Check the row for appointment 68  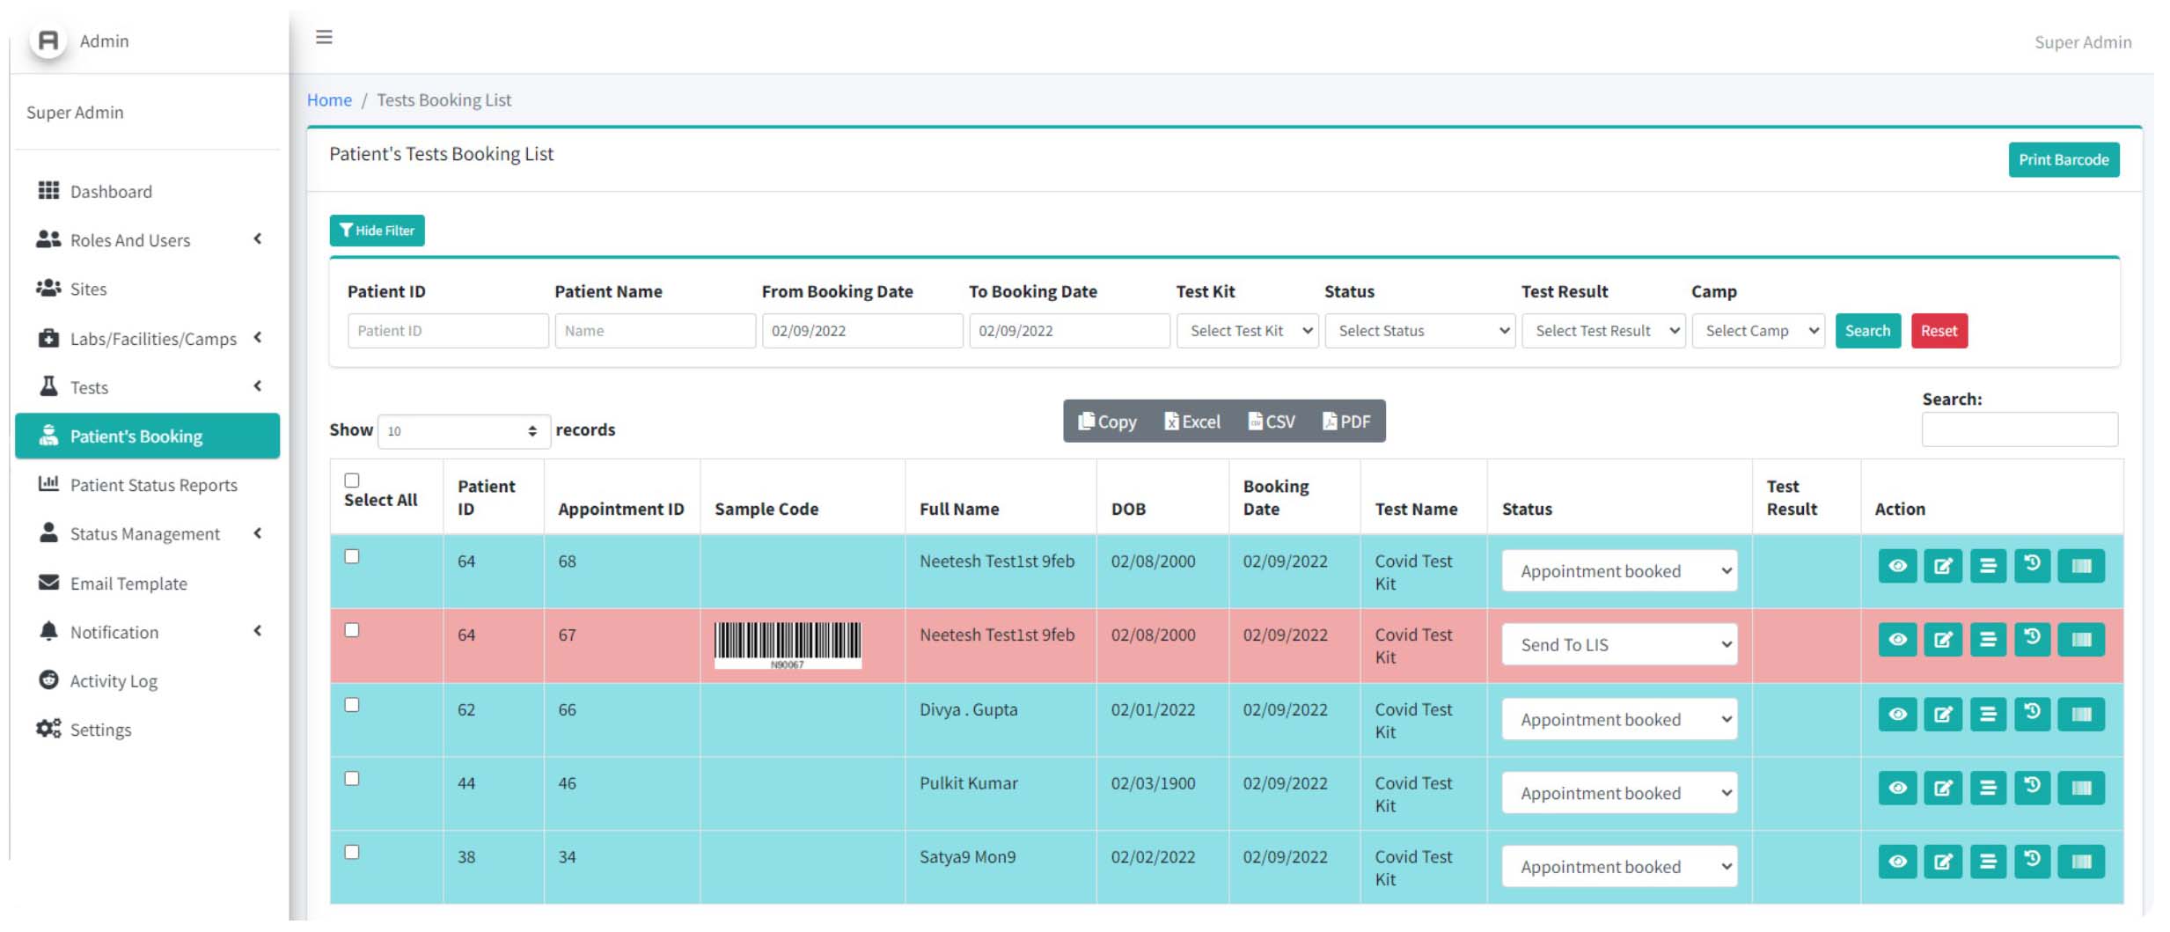(x=352, y=556)
